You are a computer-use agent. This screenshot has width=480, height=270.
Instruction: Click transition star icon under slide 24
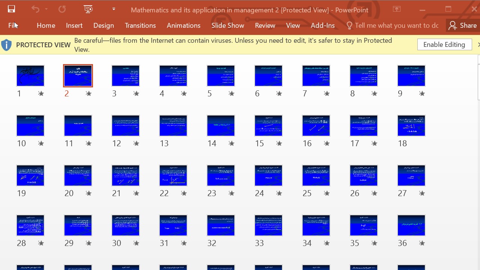pyautogui.click(x=279, y=193)
